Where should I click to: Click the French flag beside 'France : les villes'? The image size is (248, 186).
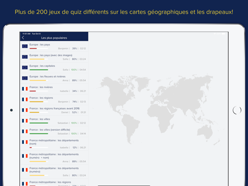(25, 121)
